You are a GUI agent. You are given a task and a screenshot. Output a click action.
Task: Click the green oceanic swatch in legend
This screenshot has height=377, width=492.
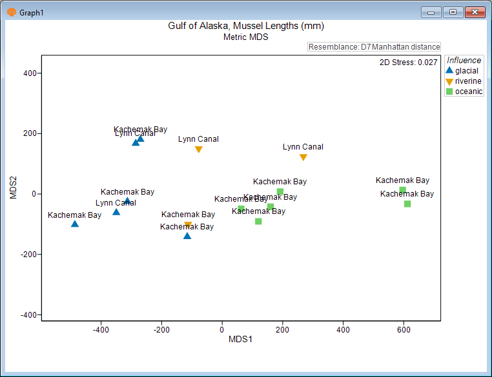(449, 92)
